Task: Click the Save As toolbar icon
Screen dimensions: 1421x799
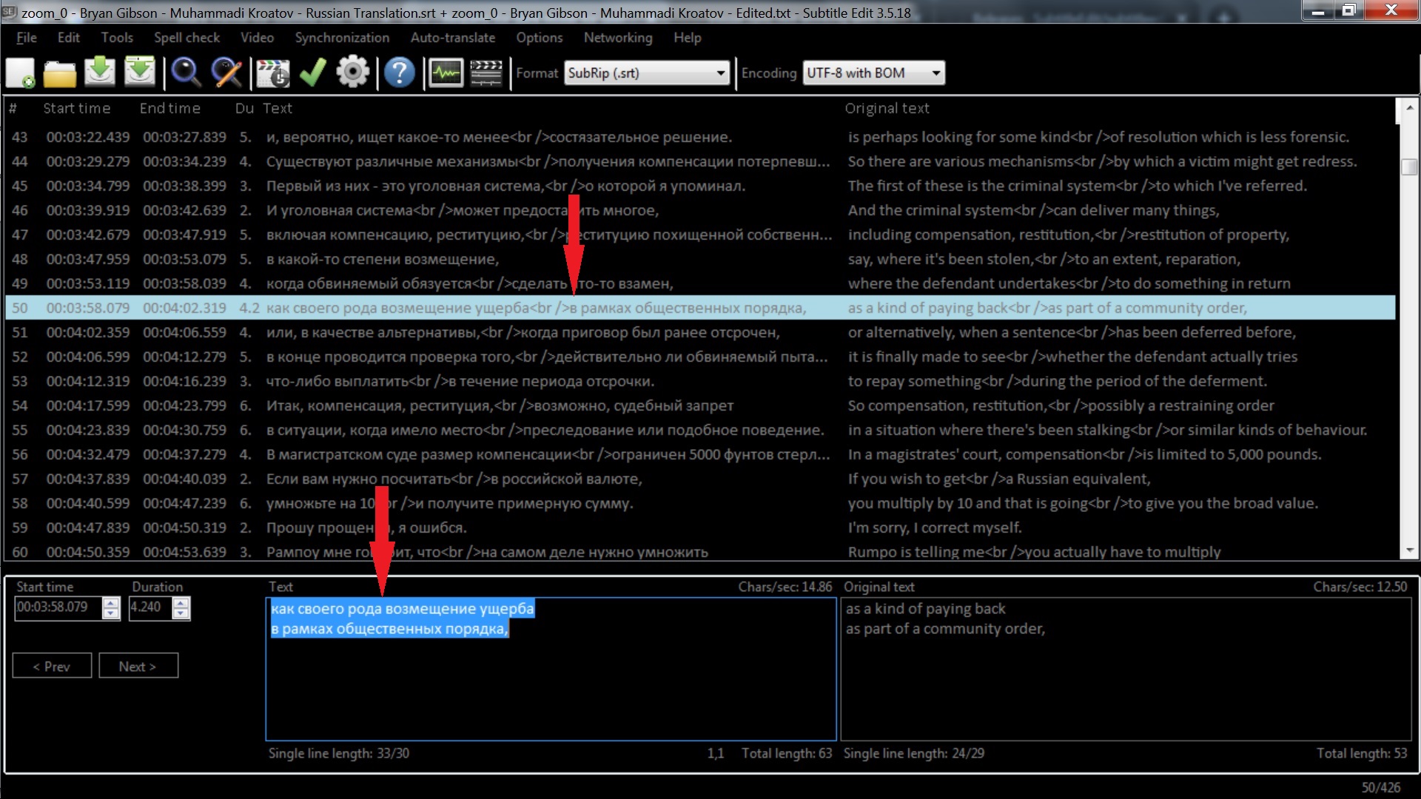Action: [x=140, y=73]
